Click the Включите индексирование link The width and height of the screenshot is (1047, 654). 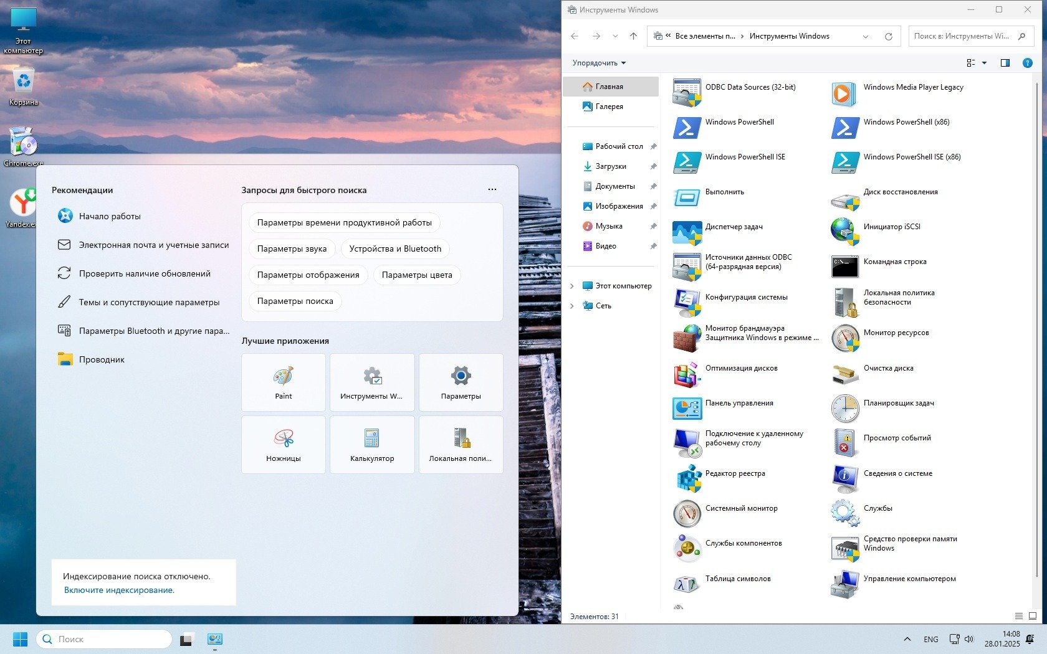[119, 590]
